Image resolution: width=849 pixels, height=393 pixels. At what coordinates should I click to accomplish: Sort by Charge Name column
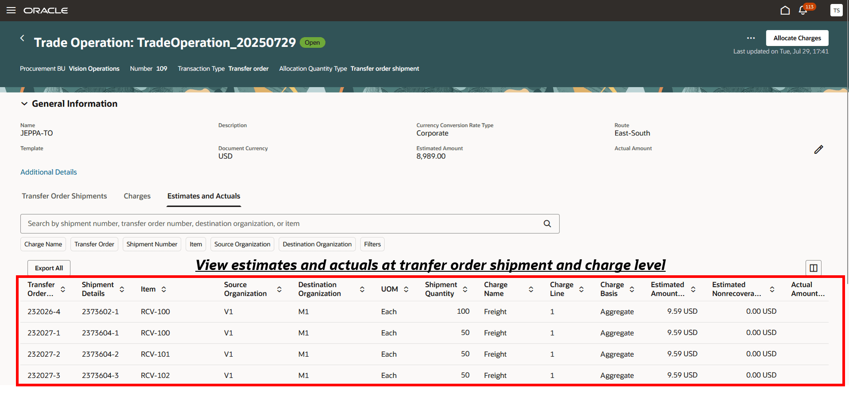531,289
